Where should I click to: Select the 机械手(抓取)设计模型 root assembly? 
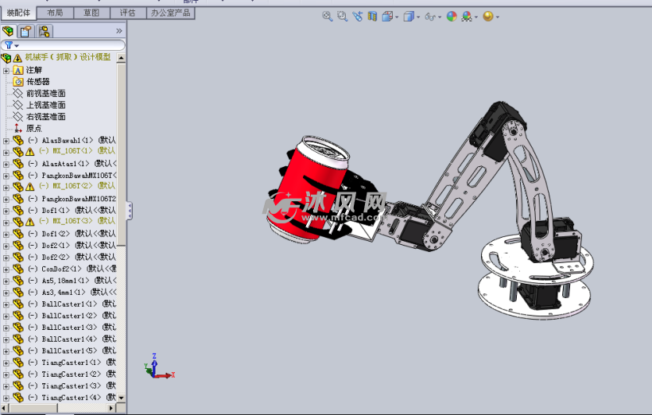68,57
